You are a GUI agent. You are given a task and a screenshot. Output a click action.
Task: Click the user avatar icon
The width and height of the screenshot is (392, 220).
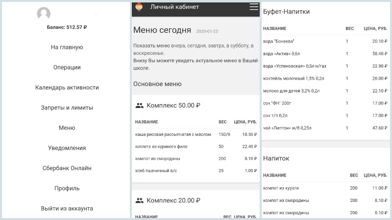(x=44, y=14)
